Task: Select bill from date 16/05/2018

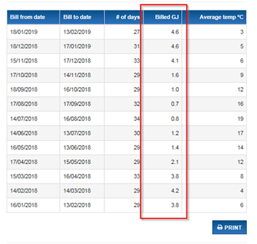Action: 24,147
